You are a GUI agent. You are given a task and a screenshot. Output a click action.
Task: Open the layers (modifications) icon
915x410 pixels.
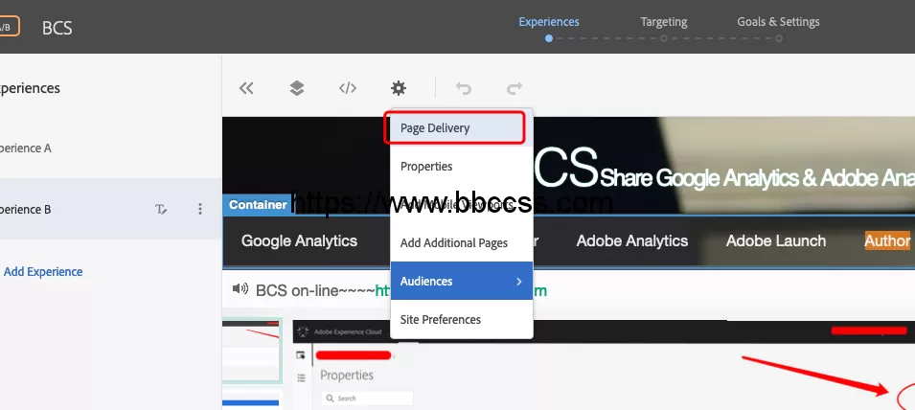click(x=297, y=88)
